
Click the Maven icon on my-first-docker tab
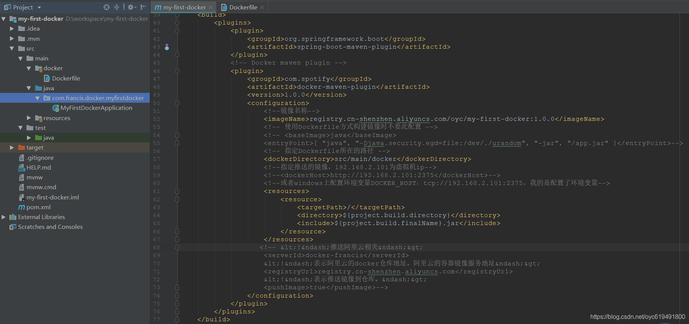158,8
